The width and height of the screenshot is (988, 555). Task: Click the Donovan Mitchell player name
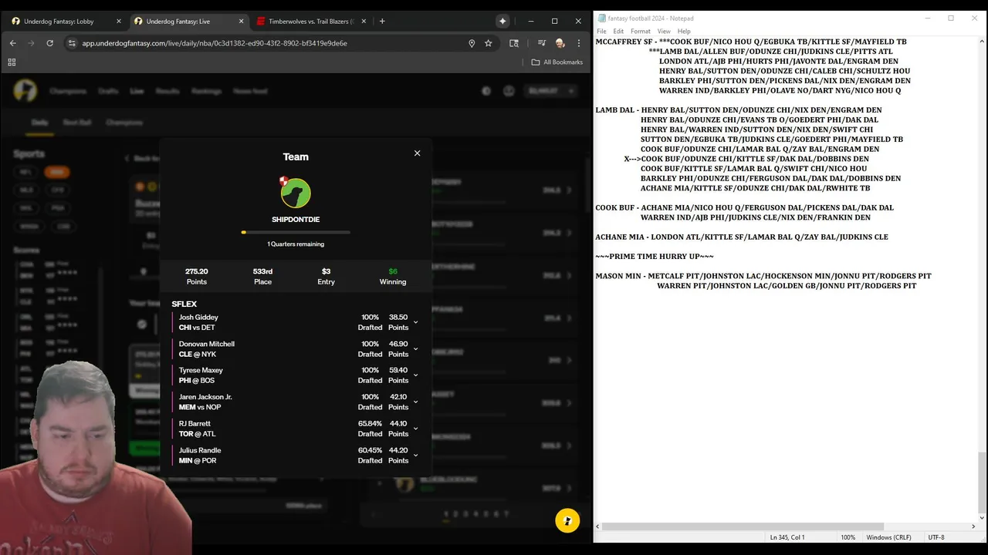(x=206, y=344)
